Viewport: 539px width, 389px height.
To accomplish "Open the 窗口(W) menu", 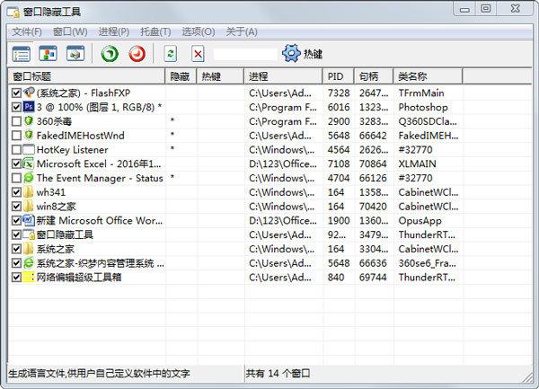I will [70, 32].
